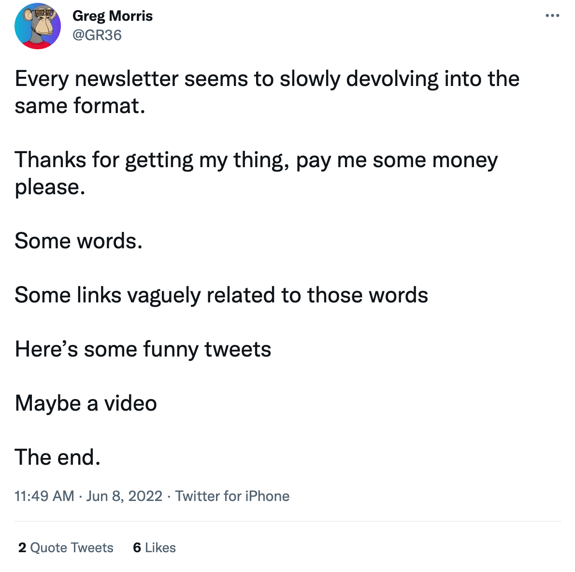Click the line "Thanks for getting my thing"
Screen dimensions: 575x572
(256, 160)
